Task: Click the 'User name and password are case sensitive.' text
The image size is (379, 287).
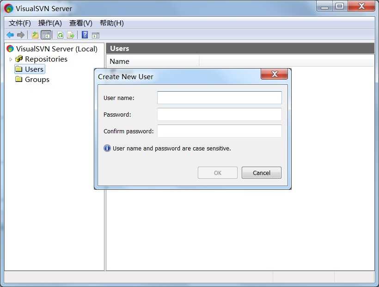Action: 172,148
